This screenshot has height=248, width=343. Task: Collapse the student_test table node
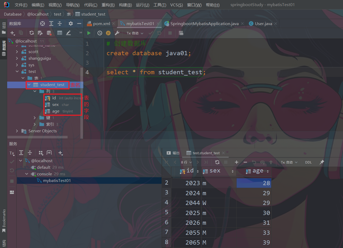[29, 85]
